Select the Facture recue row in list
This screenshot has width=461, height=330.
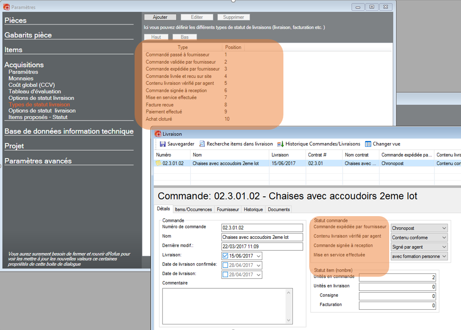[160, 105]
